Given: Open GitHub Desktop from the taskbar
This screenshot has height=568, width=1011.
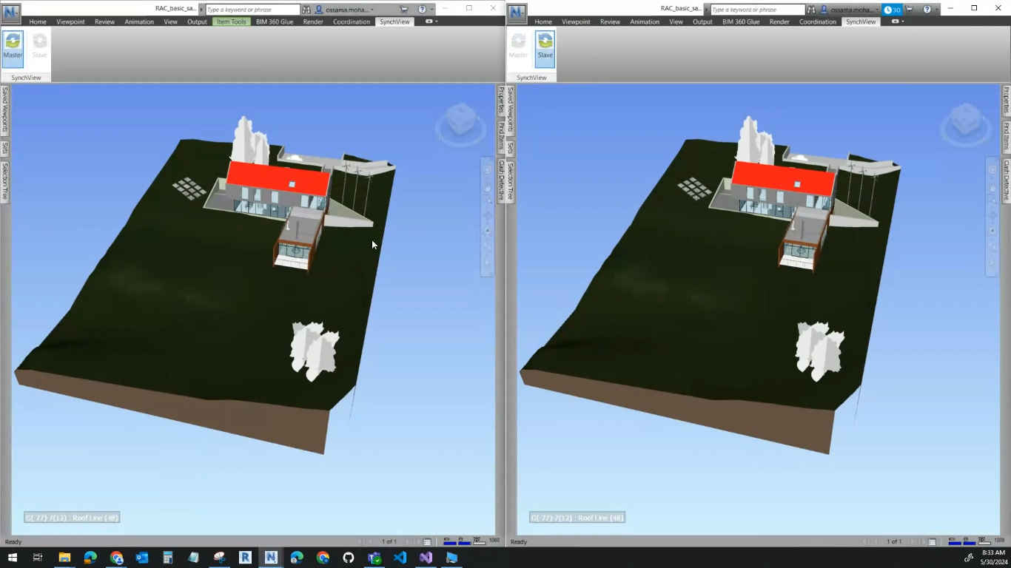Looking at the screenshot, I should (349, 558).
